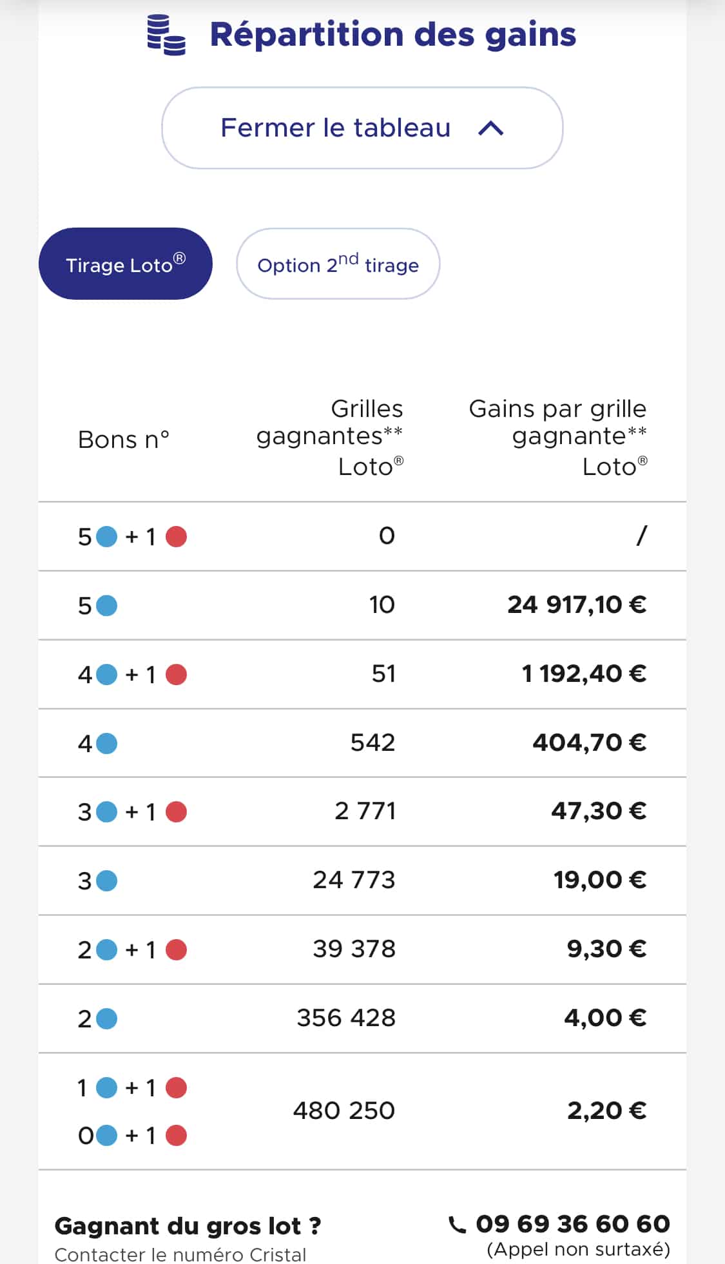Click the red ball in the 3+1 row

[x=176, y=812]
